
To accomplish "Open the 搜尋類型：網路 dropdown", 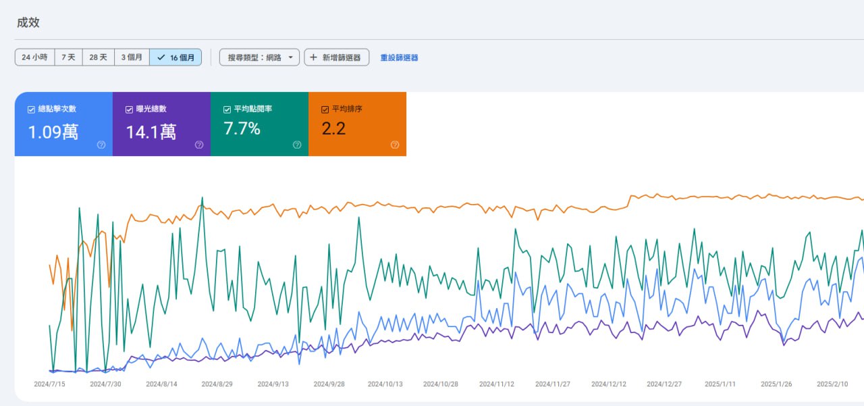I will coord(259,57).
